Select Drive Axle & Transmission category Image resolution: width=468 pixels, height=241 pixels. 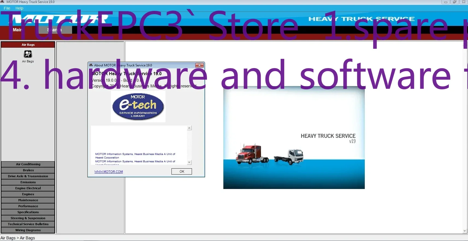(x=28, y=176)
